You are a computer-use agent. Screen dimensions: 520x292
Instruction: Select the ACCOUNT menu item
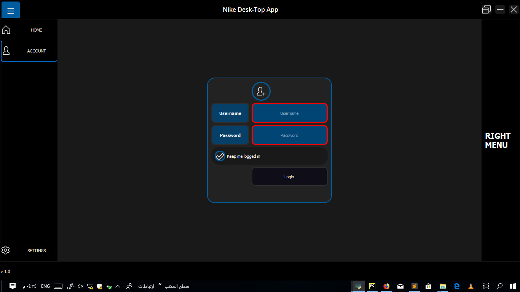36,51
